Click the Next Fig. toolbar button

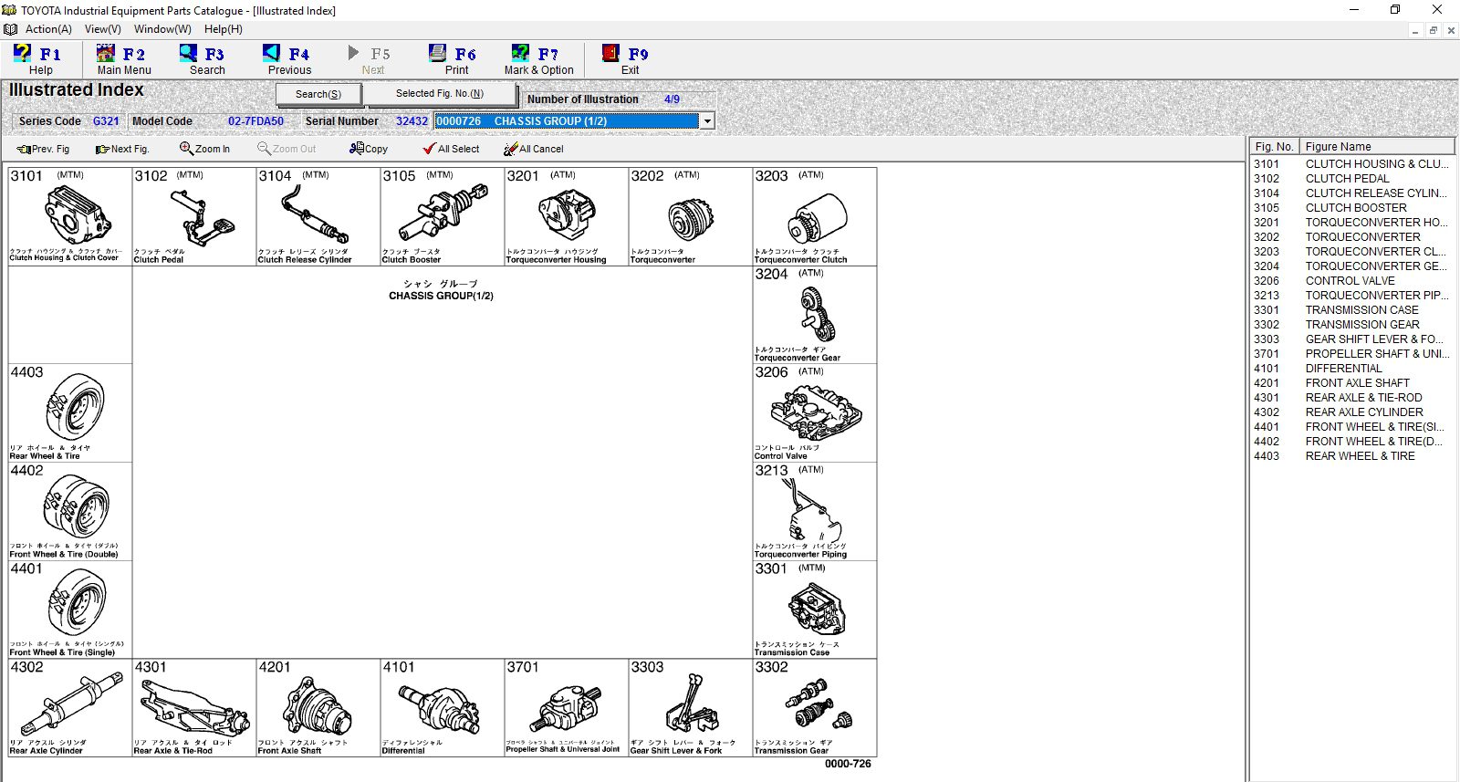point(122,149)
